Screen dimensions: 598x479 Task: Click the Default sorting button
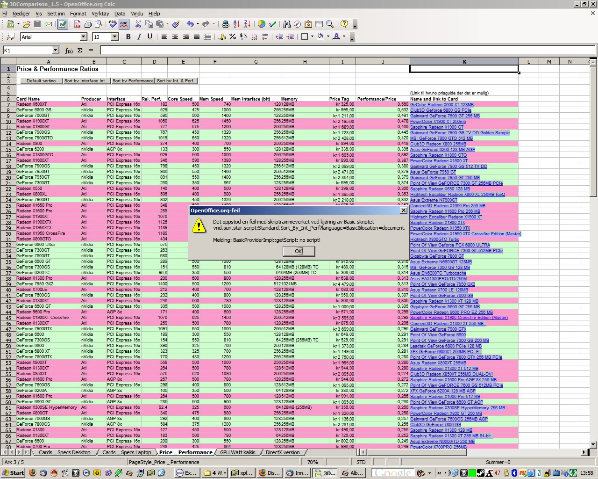tap(41, 80)
